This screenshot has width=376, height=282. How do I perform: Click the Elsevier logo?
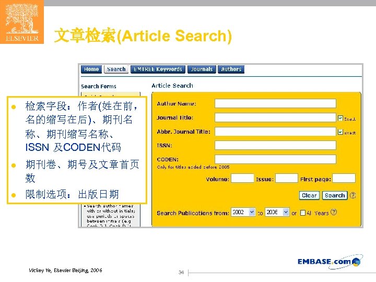click(x=22, y=22)
